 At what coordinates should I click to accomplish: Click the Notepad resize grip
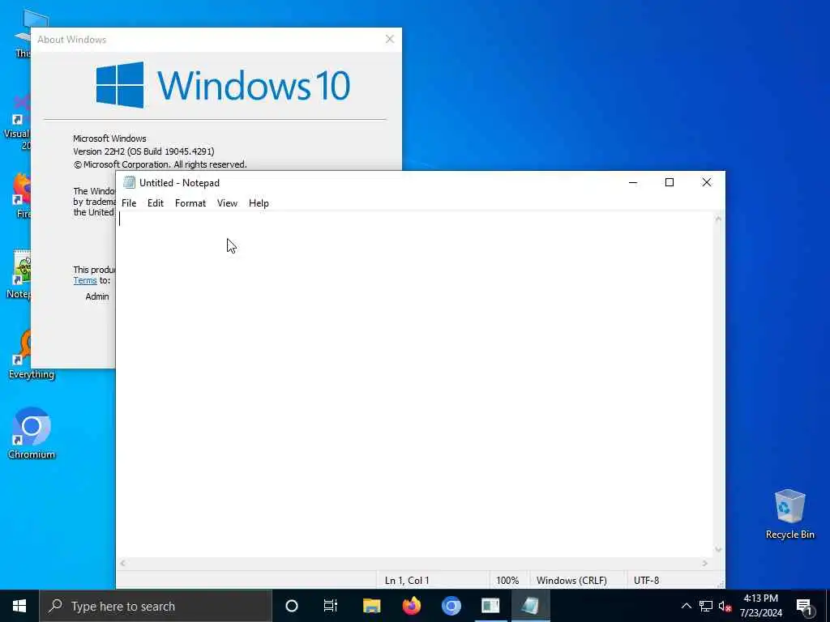point(720,583)
